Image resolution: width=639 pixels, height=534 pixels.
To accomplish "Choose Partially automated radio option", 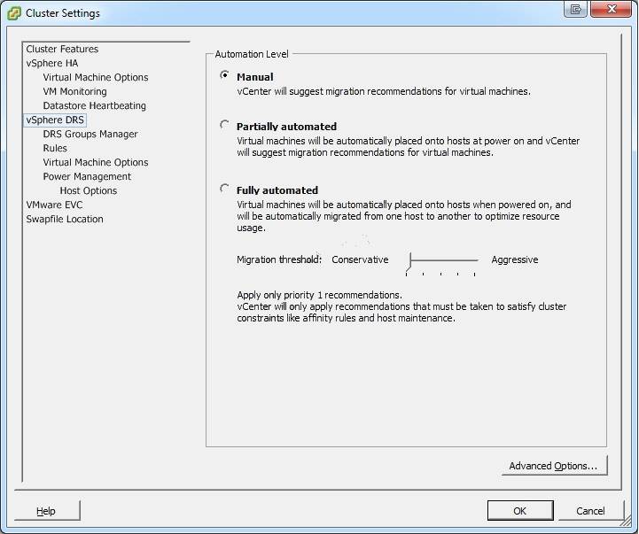I will pyautogui.click(x=224, y=125).
